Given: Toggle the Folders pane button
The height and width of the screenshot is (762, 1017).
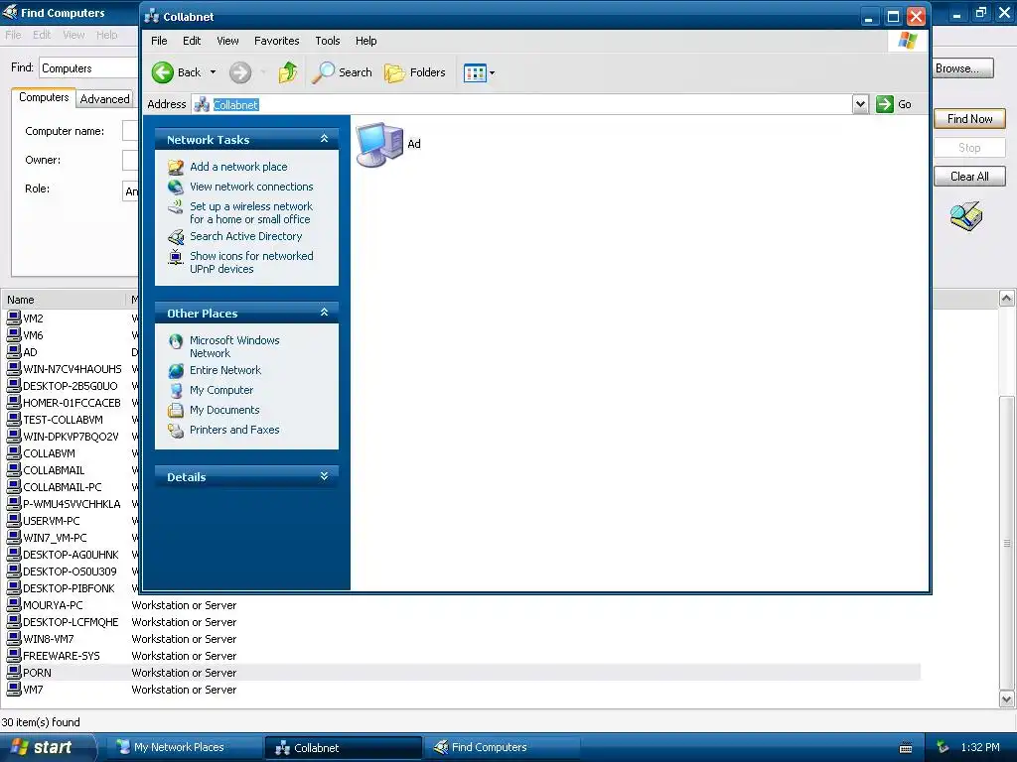Looking at the screenshot, I should point(415,72).
